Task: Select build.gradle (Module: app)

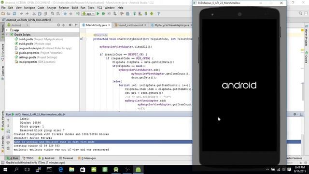Action: click(x=32, y=44)
